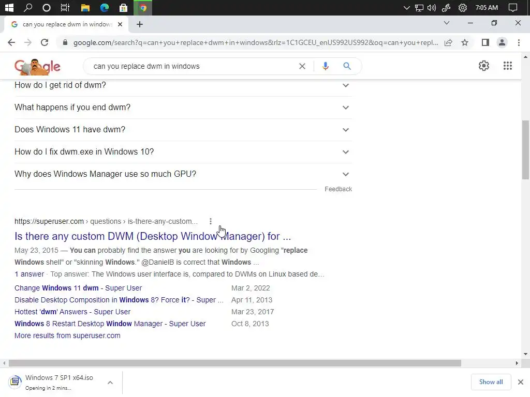This screenshot has height=397, width=530.
Task: Open superuser result three-dot options
Action: coord(211,221)
